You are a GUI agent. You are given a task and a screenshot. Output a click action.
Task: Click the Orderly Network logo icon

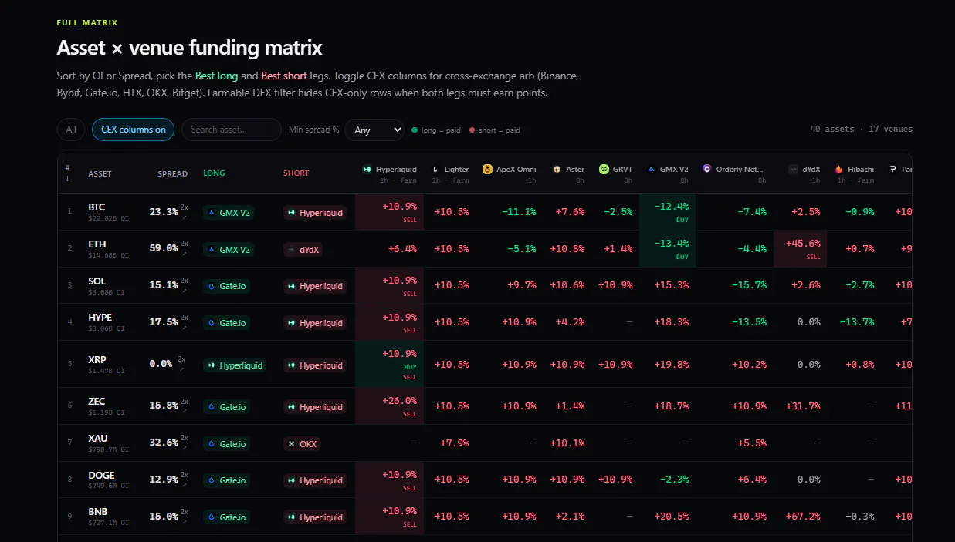tap(706, 169)
